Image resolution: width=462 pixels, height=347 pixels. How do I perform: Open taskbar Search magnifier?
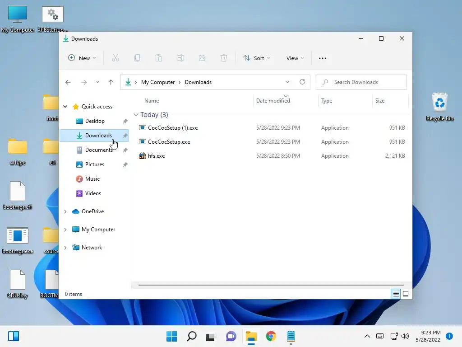coord(191,336)
